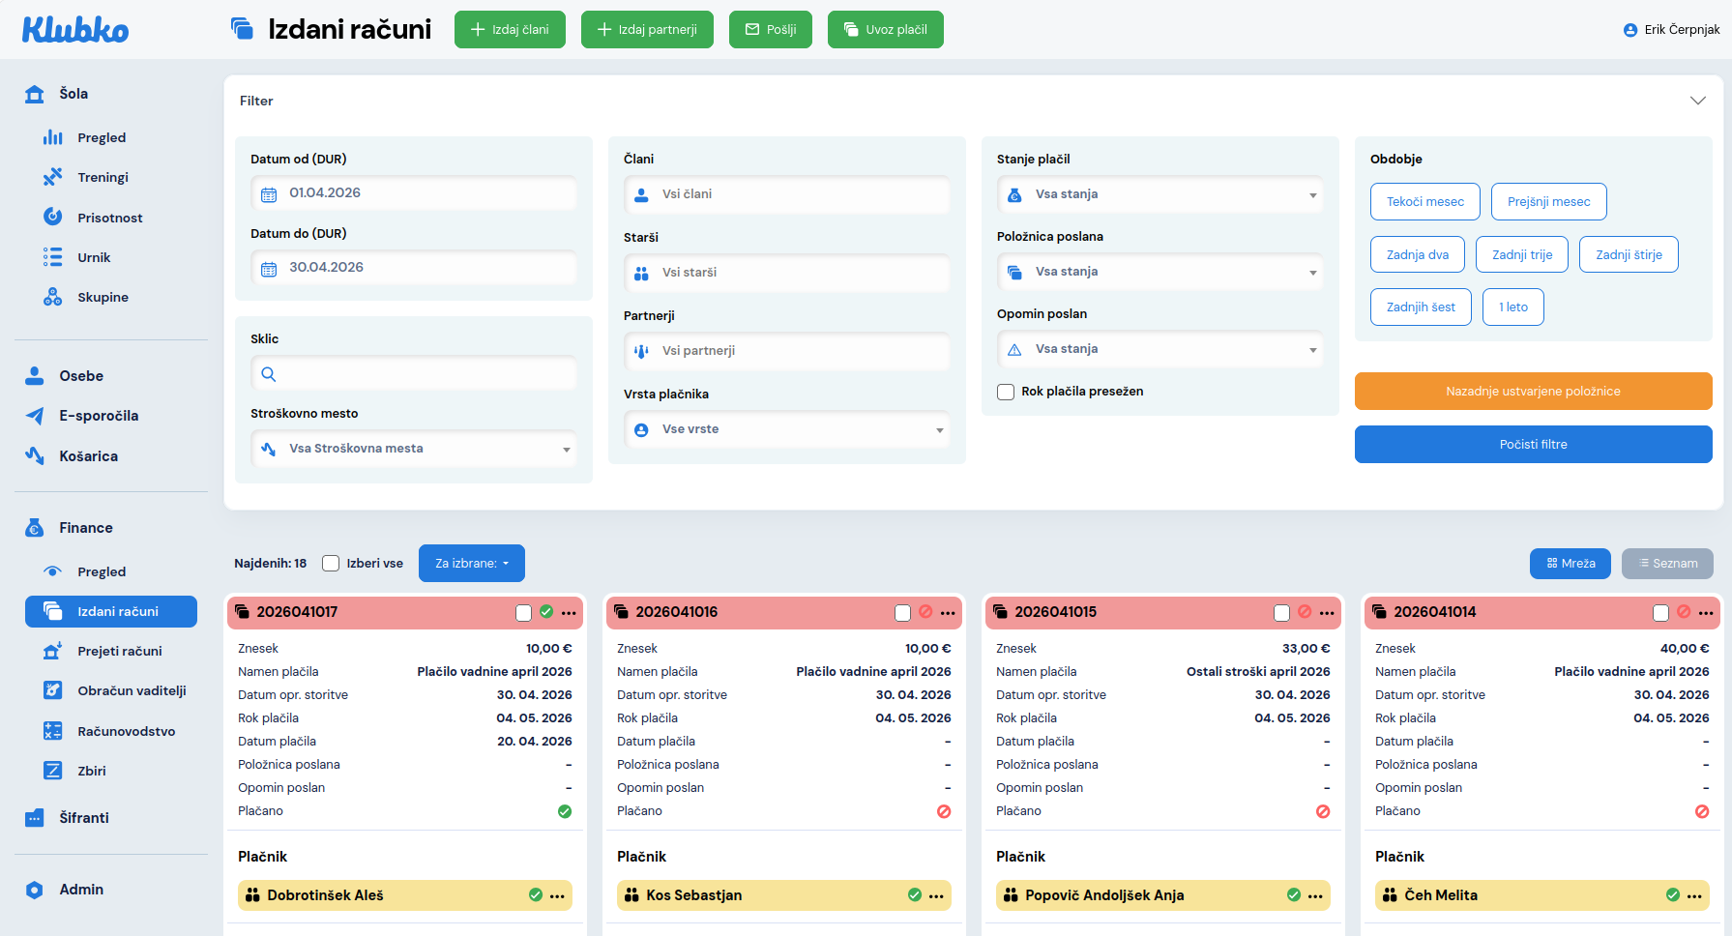Click the search icon in Sklic field
This screenshot has width=1732, height=936.
pyautogui.click(x=269, y=374)
